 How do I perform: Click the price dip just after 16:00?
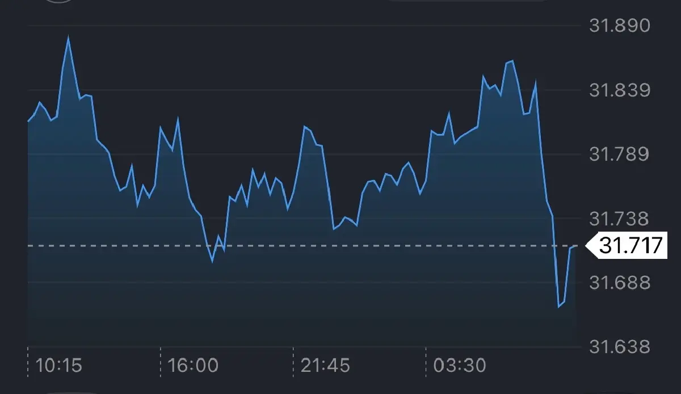pos(213,261)
